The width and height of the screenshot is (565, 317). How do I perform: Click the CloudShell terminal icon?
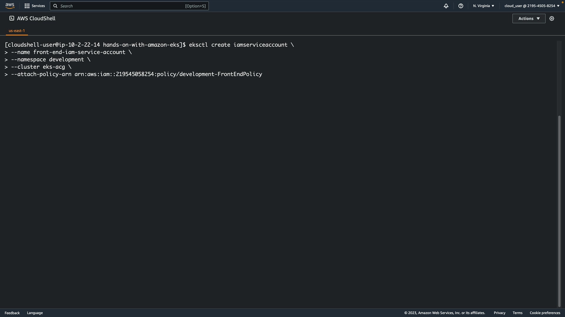12,18
